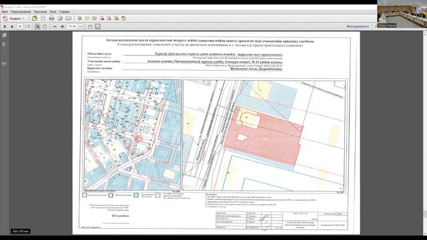The height and width of the screenshot is (240, 427).
Task: Zoom out with minus button
Action: [x=55, y=27]
